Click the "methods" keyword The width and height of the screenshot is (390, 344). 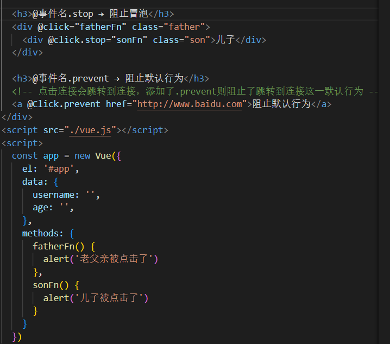tap(40, 234)
